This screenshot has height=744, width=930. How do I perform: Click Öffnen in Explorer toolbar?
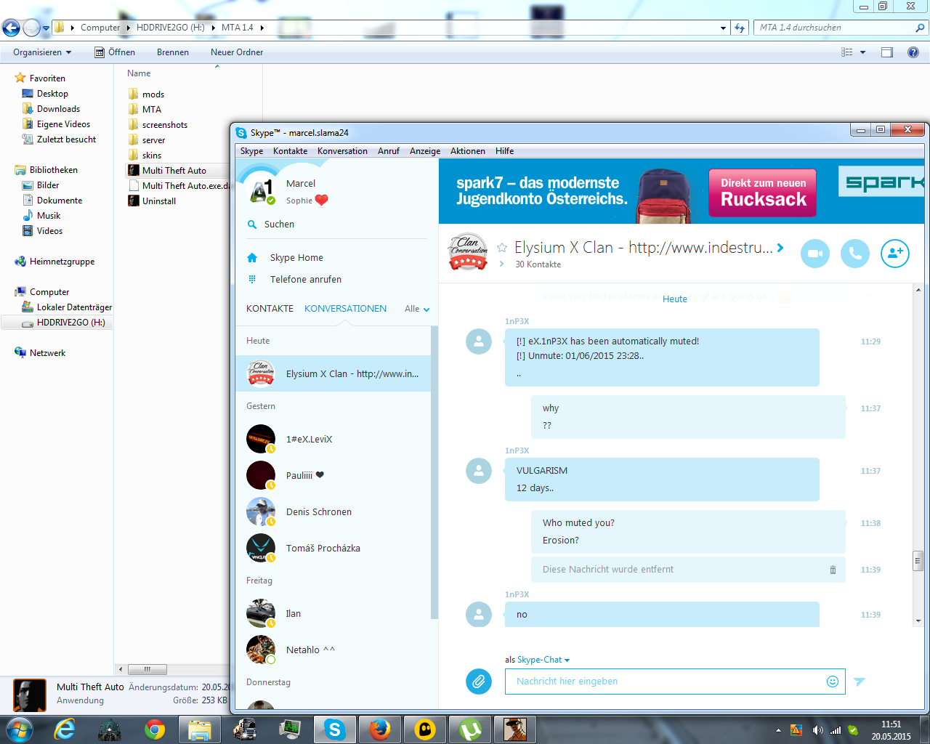(x=115, y=52)
